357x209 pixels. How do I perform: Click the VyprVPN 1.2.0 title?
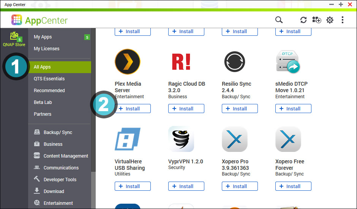click(x=186, y=161)
